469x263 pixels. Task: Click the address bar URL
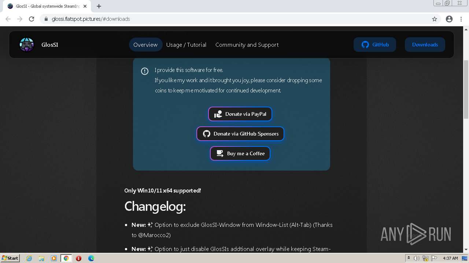click(91, 19)
